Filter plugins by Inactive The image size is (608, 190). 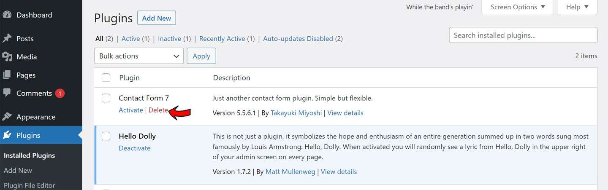click(169, 38)
